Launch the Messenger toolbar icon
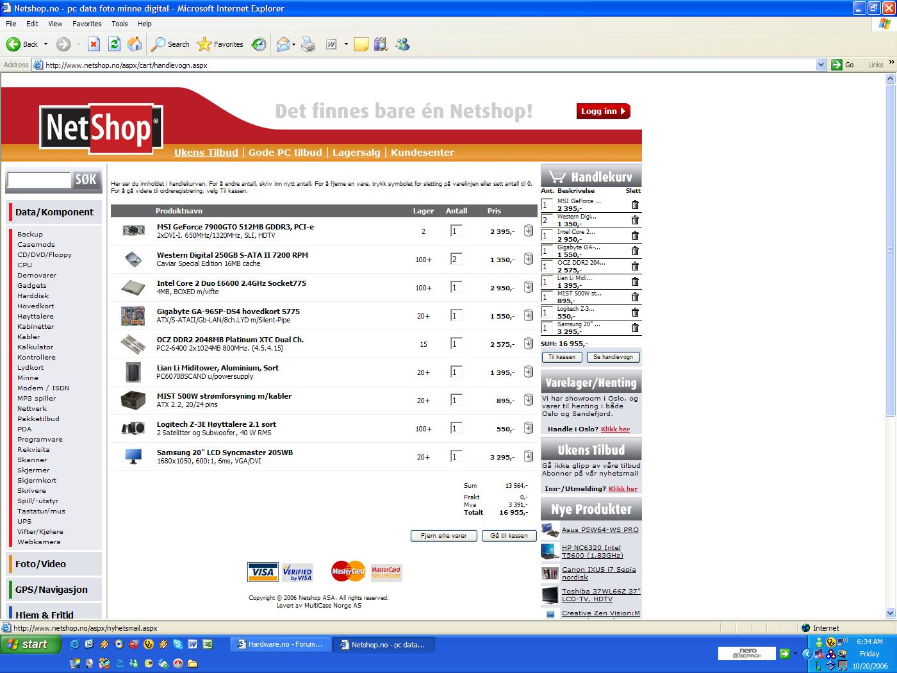This screenshot has height=673, width=897. (402, 44)
